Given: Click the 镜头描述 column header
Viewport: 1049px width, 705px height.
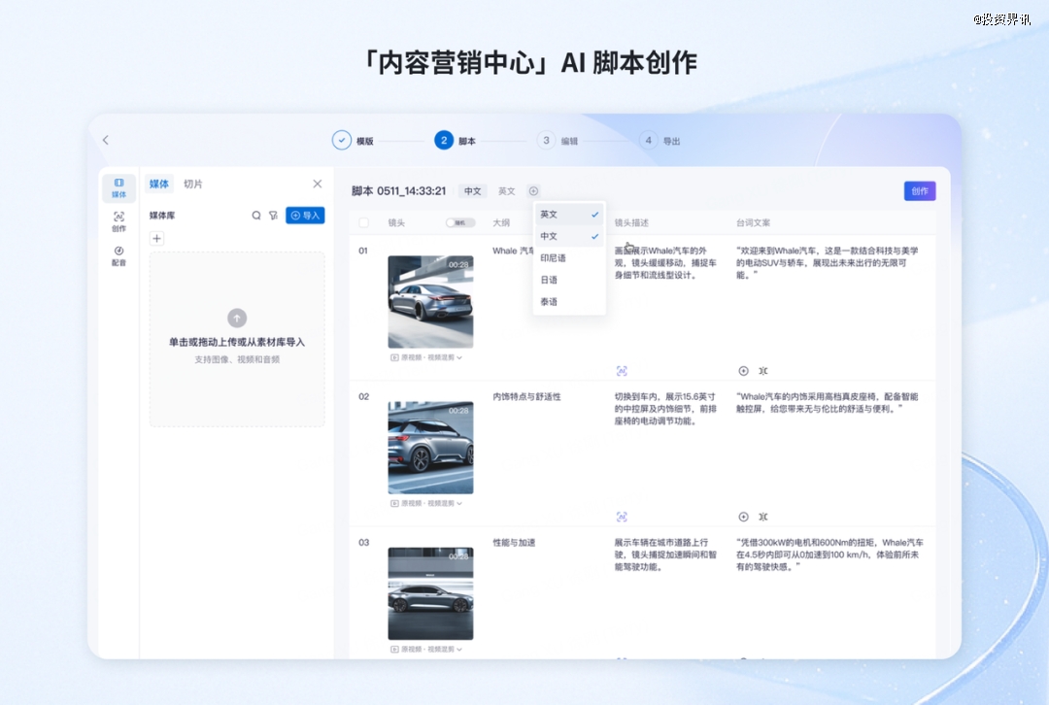Looking at the screenshot, I should [631, 222].
